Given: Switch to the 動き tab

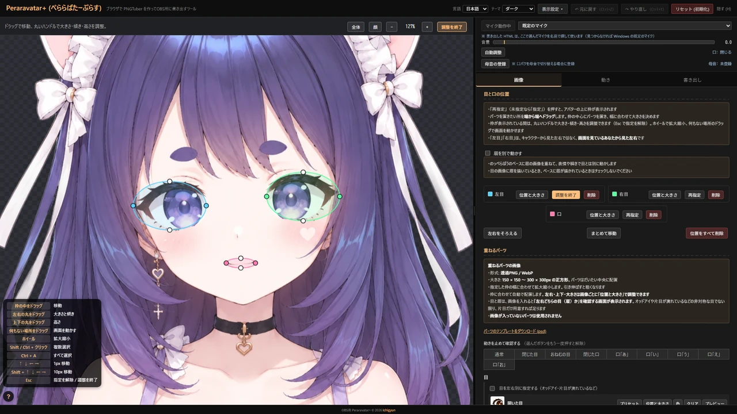Looking at the screenshot, I should [606, 80].
